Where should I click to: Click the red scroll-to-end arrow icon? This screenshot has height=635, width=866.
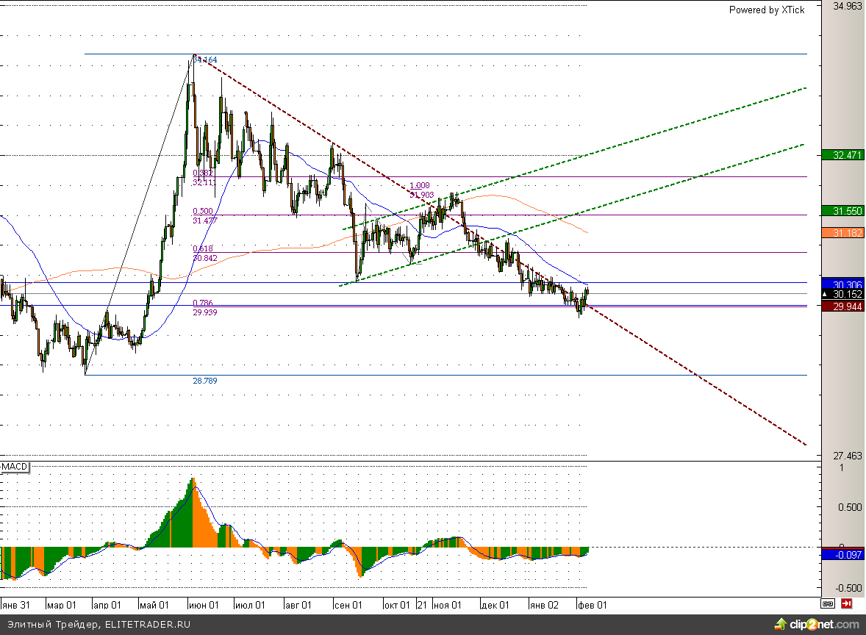pos(847,604)
